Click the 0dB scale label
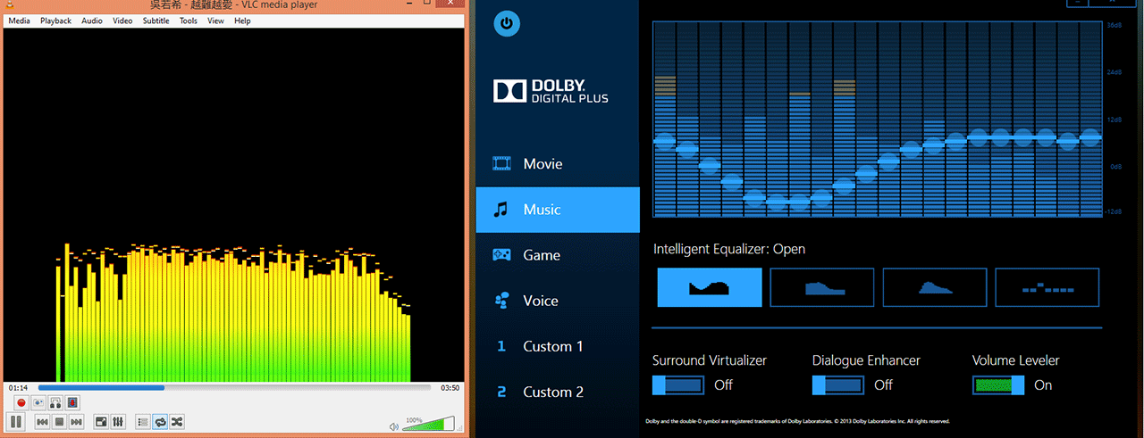Viewport: 1144px width, 438px height. [x=1115, y=166]
